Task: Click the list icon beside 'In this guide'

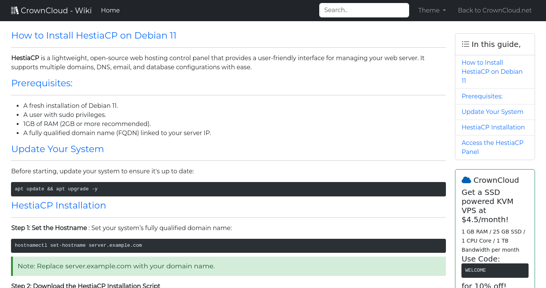Action: [x=465, y=44]
